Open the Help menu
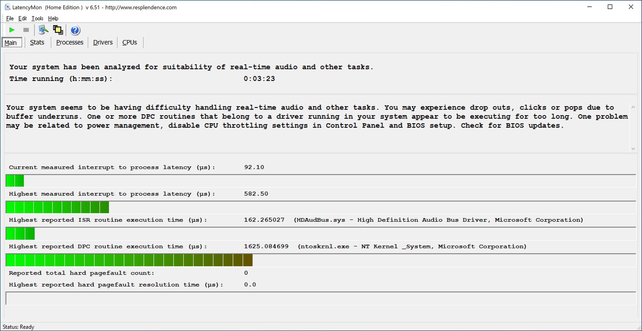Screen dimensions: 642x331 (x=53, y=18)
